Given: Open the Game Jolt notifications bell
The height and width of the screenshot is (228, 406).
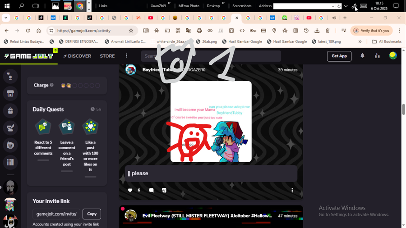Looking at the screenshot, I should click(x=362, y=56).
